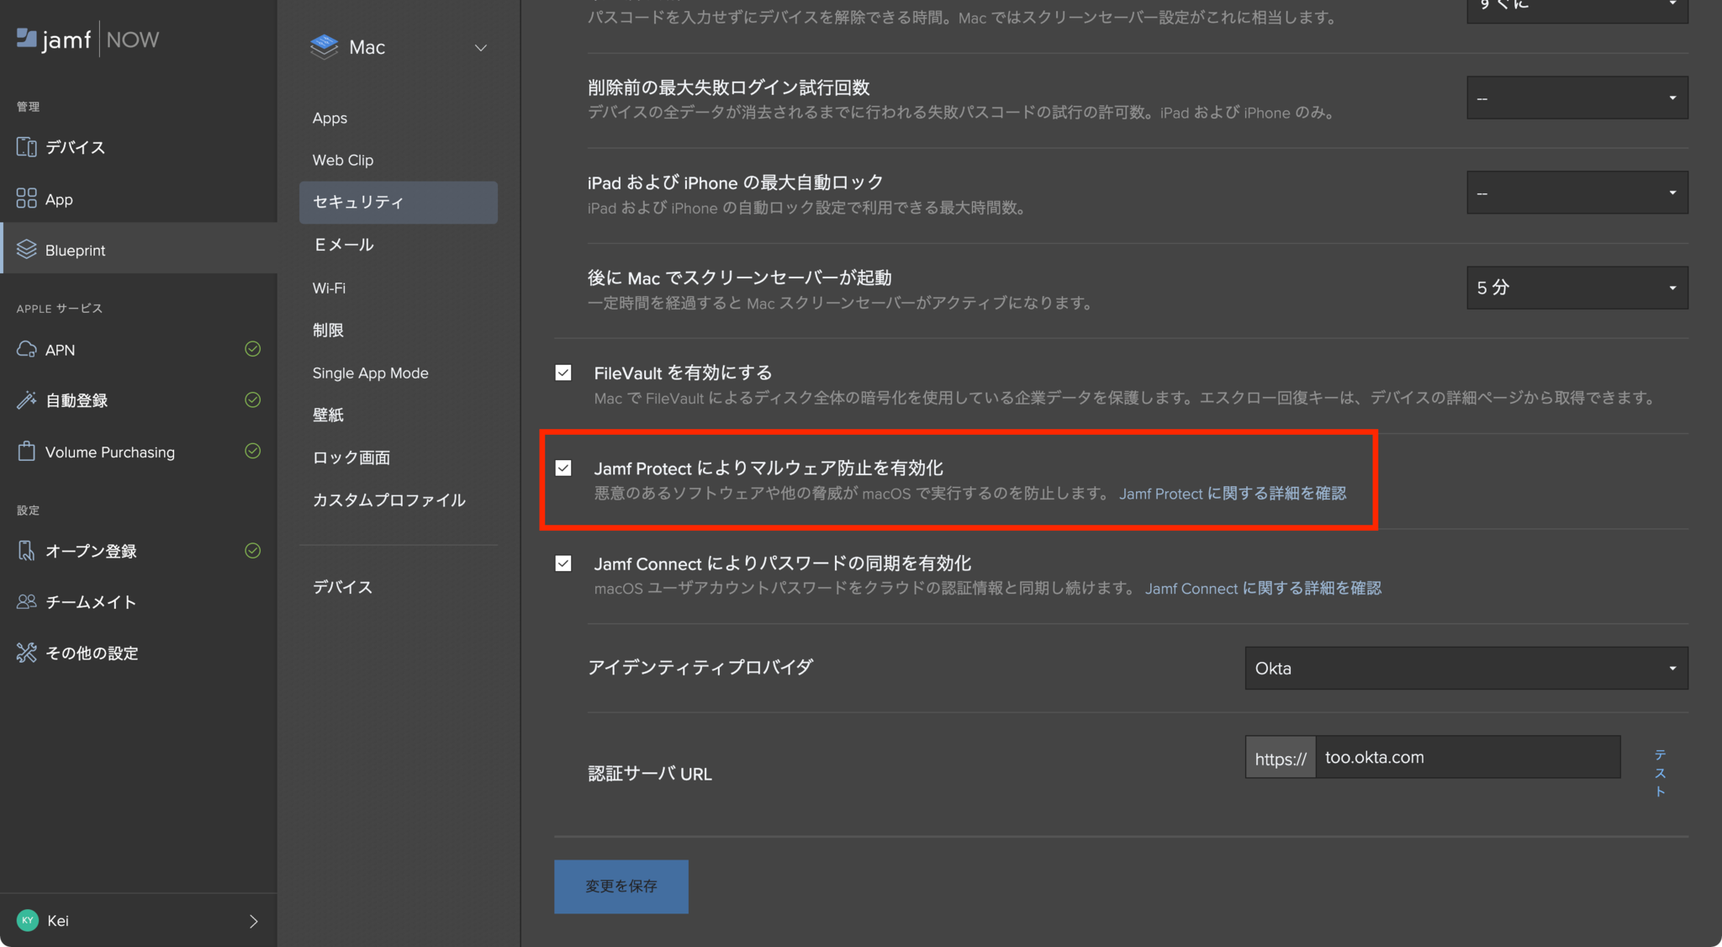Open the Wi-Fi section
The height and width of the screenshot is (947, 1722).
(329, 288)
